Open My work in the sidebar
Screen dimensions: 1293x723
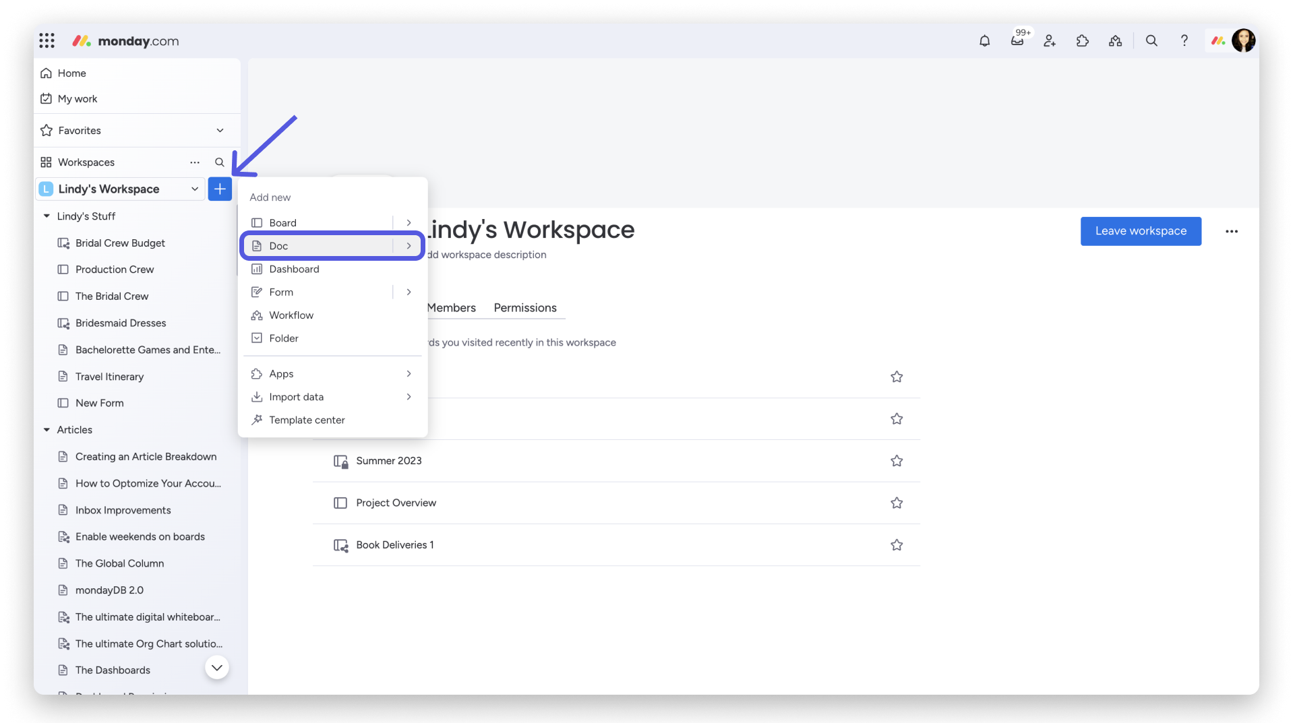(x=77, y=99)
